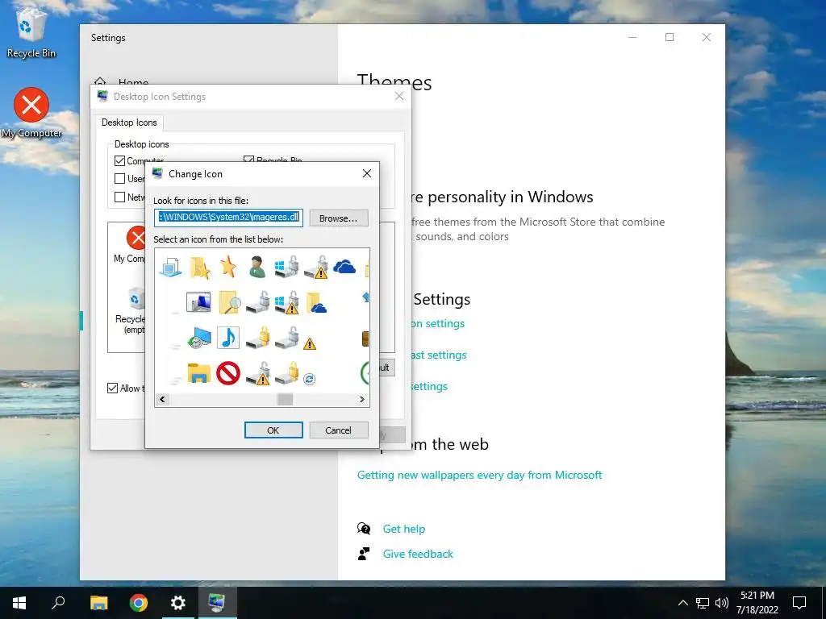Open taskbar search magnifier
This screenshot has width=826, height=619.
(x=58, y=603)
